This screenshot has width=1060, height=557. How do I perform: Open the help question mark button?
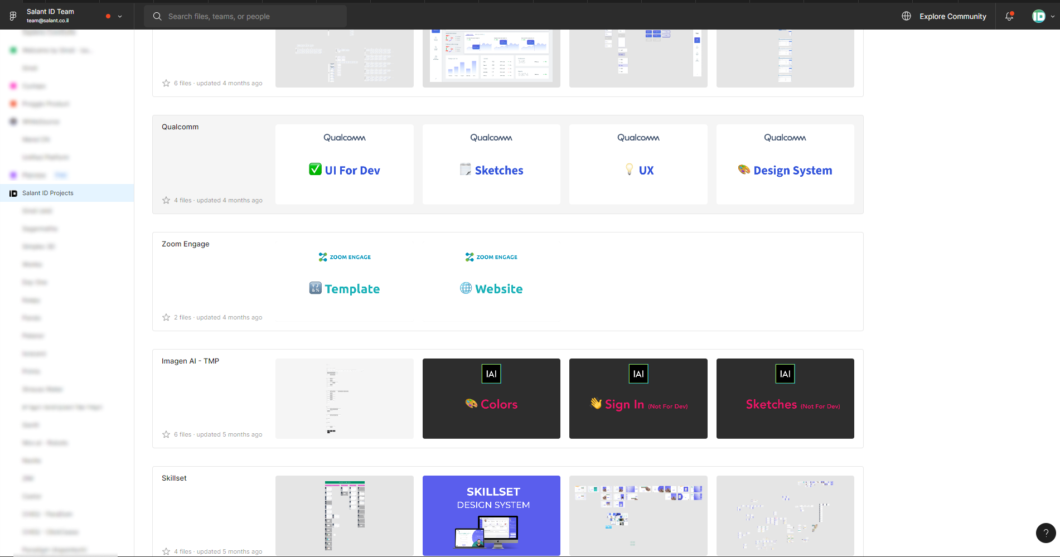click(1046, 532)
